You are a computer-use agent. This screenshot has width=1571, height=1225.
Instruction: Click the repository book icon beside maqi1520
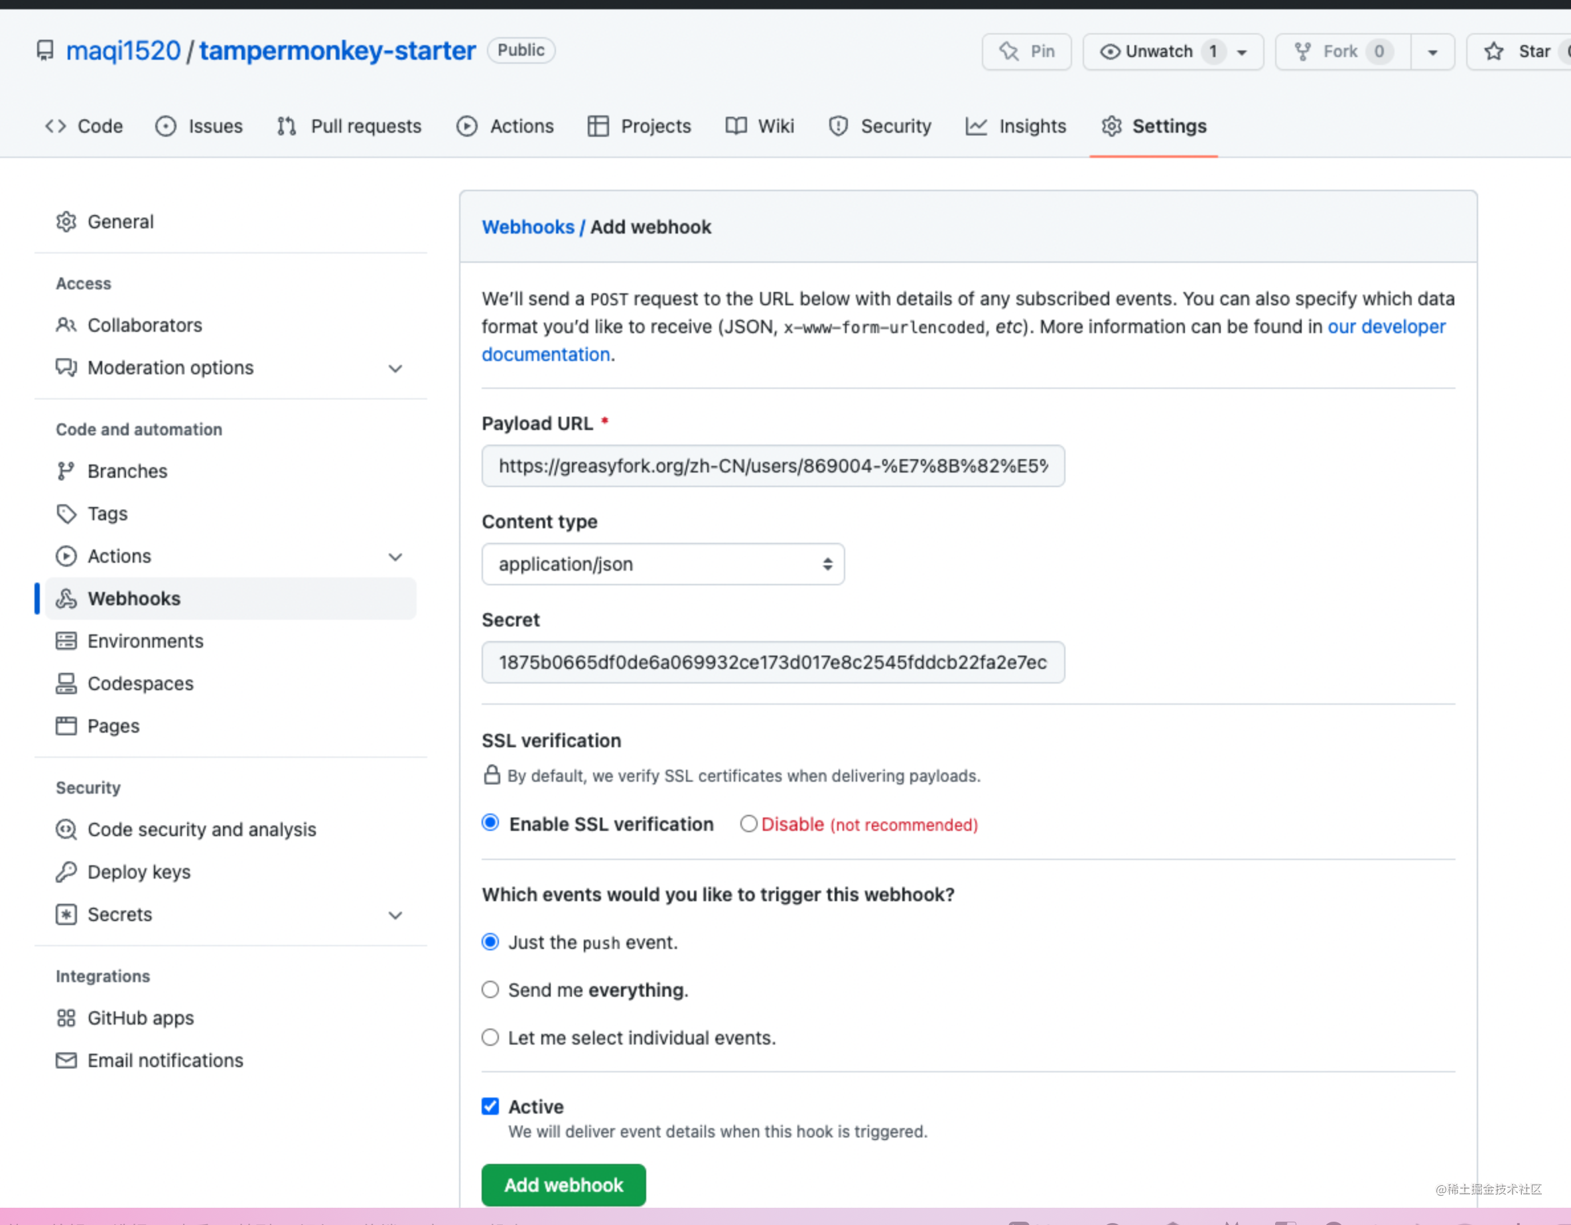45,50
